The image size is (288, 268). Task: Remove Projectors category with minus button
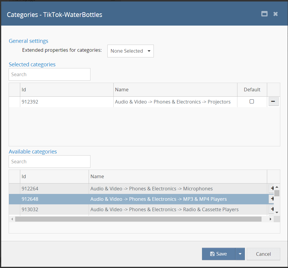[273, 101]
